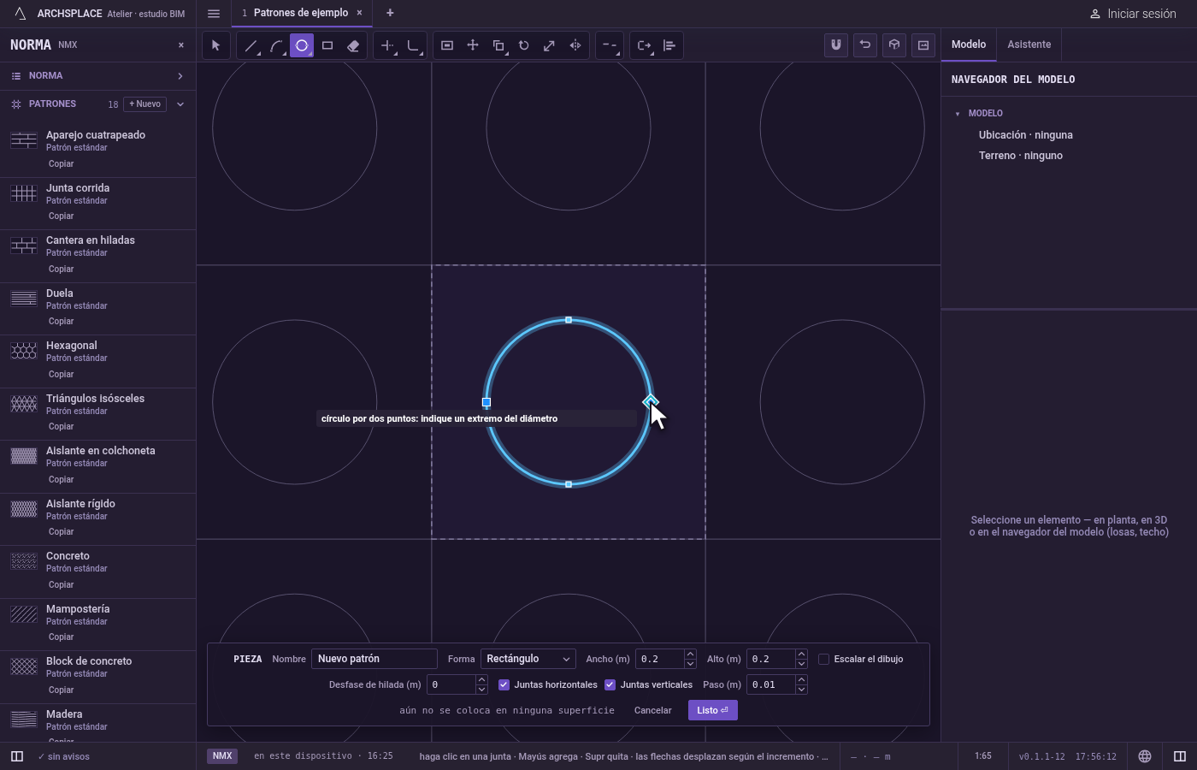Screen dimensions: 1197x770
Task: Click the Nombre field Nuevo patrón
Action: 374,659
